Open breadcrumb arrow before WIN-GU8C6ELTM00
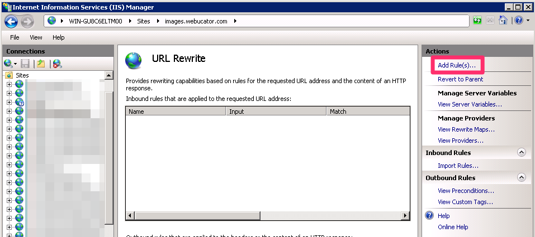Viewport: 535px width, 237px height. [61, 21]
